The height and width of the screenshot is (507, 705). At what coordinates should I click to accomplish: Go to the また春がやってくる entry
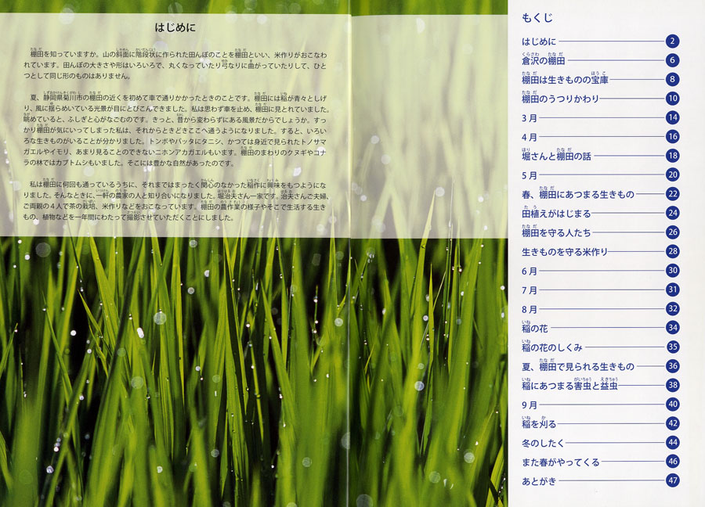point(560,462)
